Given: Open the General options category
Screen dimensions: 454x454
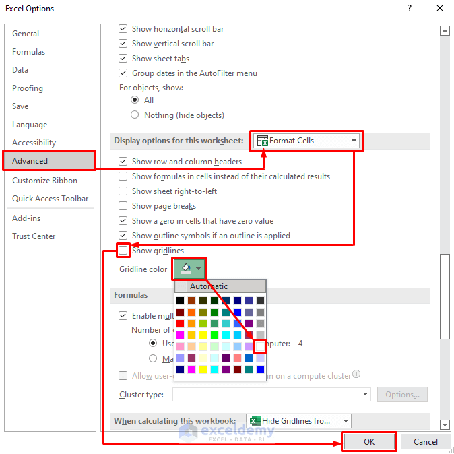Looking at the screenshot, I should [26, 34].
